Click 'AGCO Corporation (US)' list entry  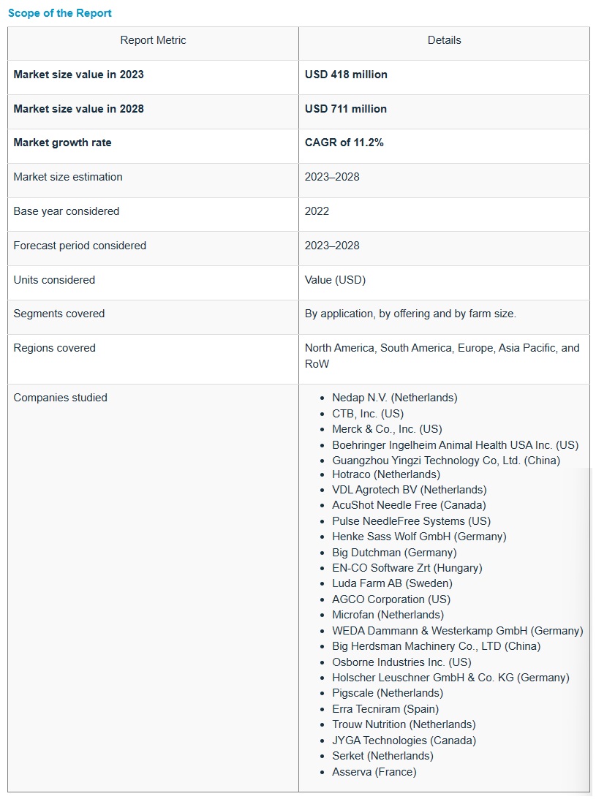pos(391,599)
